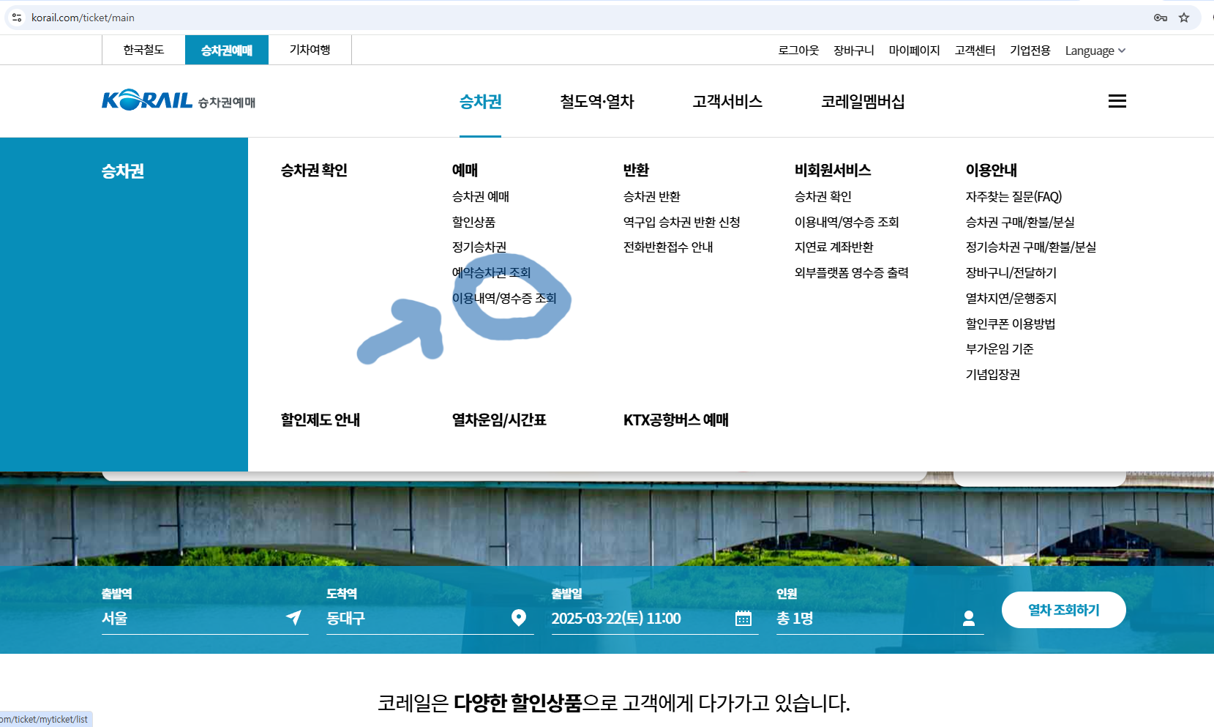This screenshot has width=1214, height=727.
Task: Click the departure date 2025-03-22 field
Action: [655, 618]
